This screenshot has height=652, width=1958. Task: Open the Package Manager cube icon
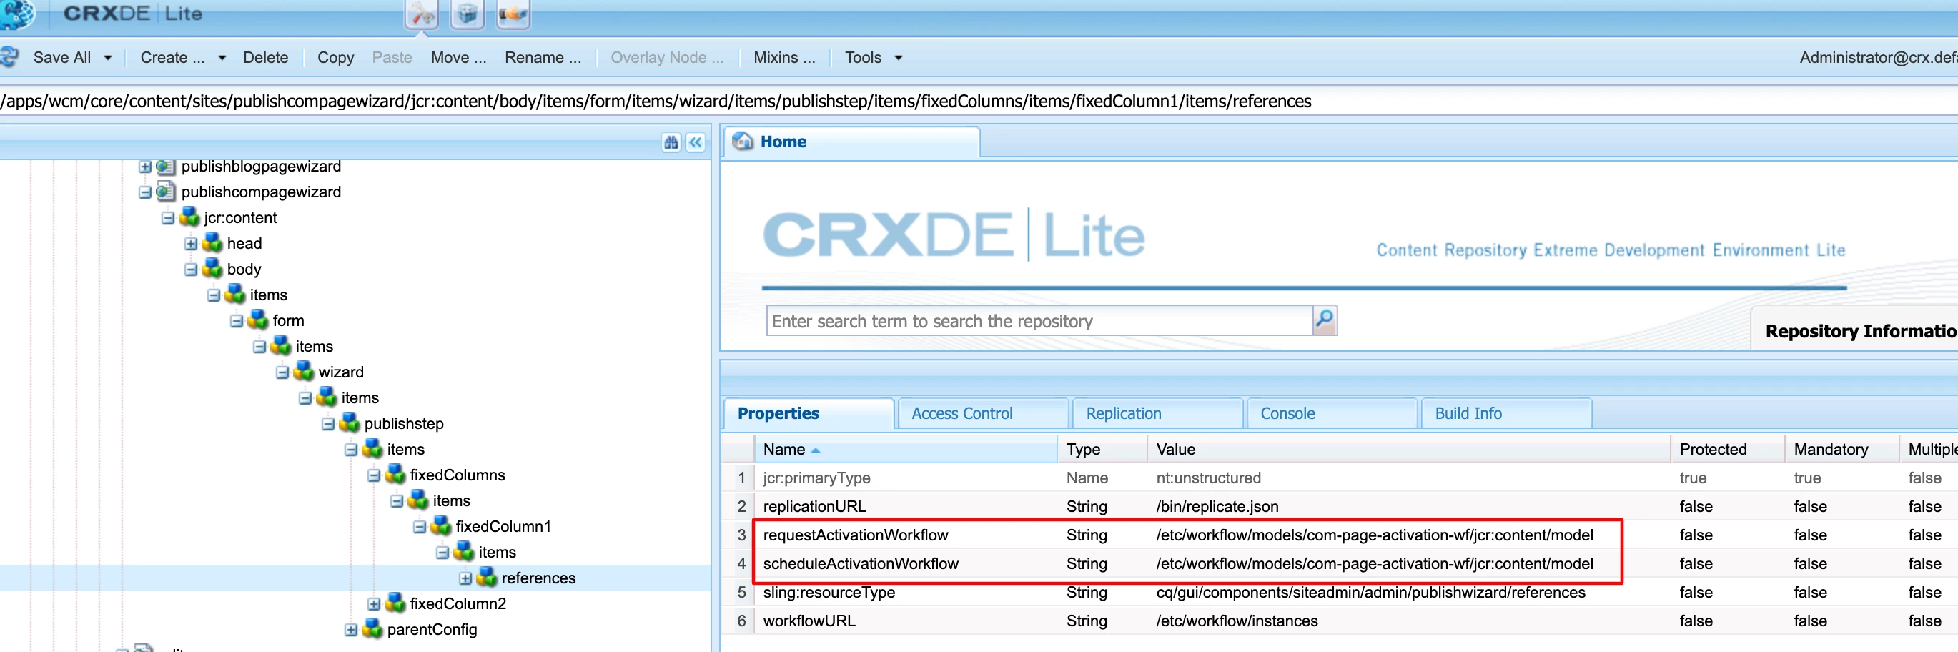click(x=468, y=13)
